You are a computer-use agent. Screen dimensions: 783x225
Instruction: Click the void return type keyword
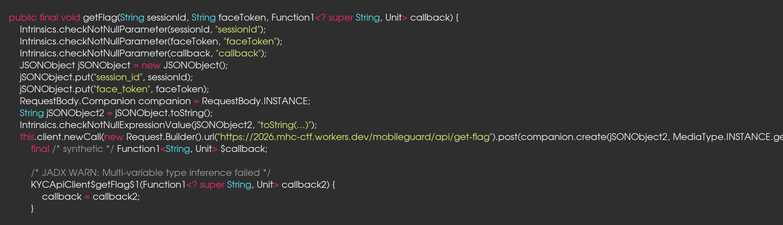[x=70, y=17]
